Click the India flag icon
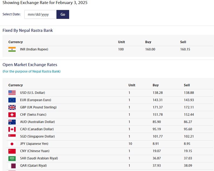This screenshot has height=171, width=214. click(12, 49)
